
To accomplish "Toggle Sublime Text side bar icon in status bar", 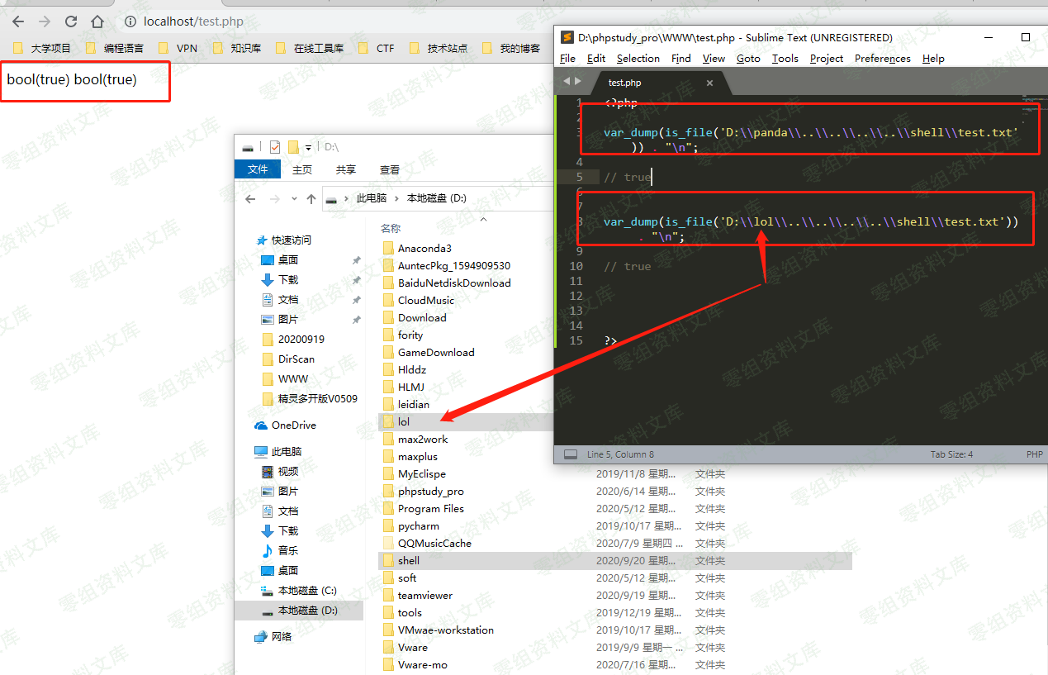I will point(570,454).
